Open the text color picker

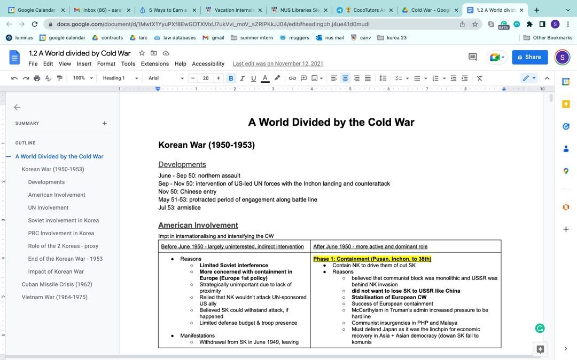pos(265,78)
